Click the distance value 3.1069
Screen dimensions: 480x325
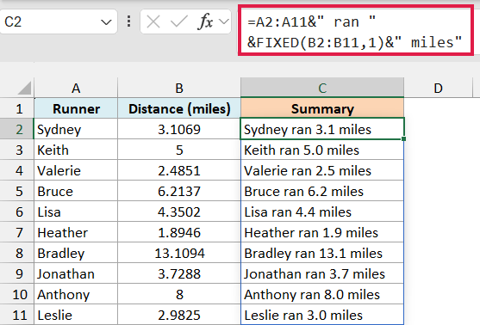click(179, 129)
